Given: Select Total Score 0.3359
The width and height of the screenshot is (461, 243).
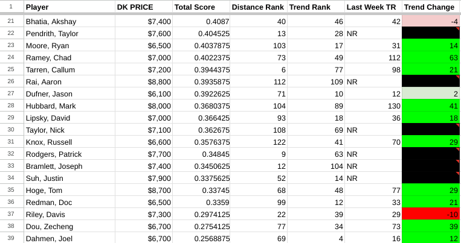Looking at the screenshot, I should tap(201, 202).
